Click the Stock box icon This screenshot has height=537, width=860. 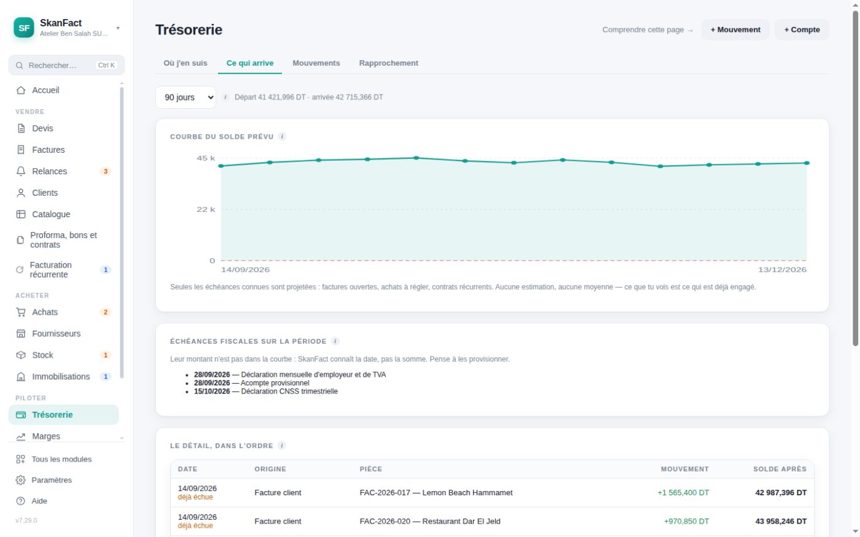click(21, 355)
